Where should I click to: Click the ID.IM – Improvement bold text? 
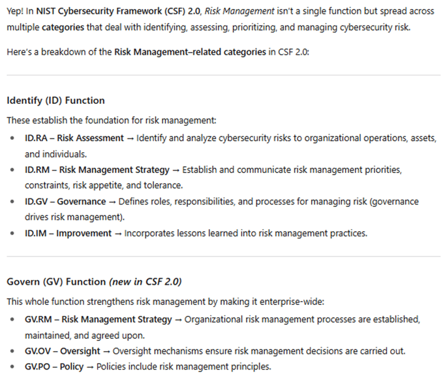pos(68,234)
